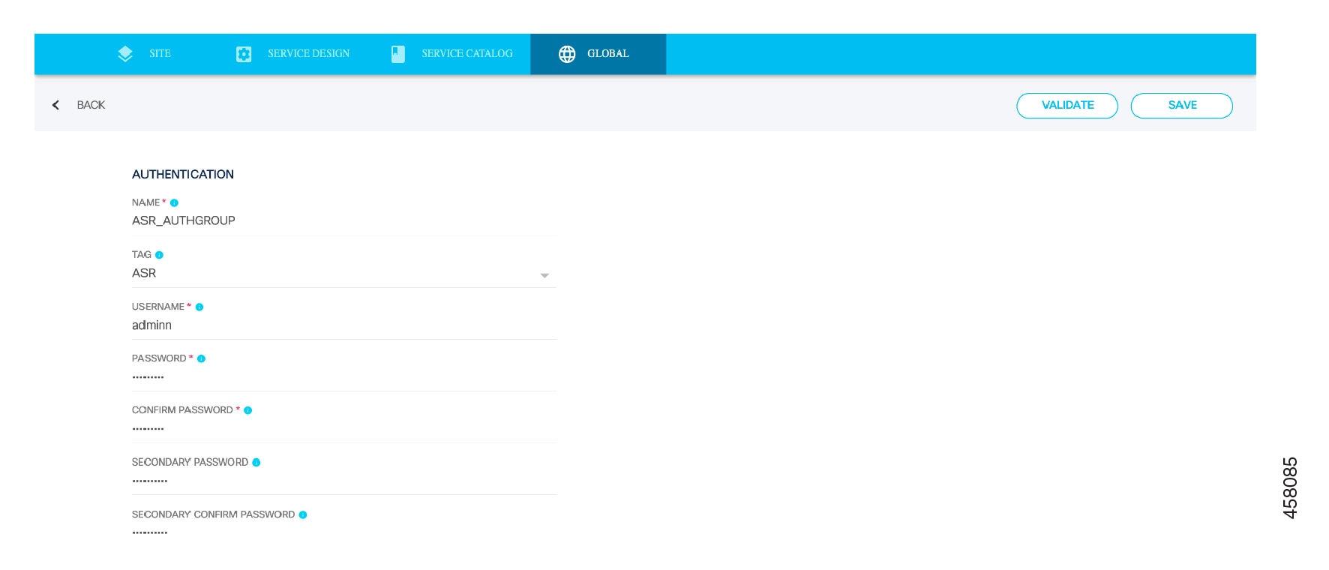Focus the Confirm Password input field
Viewport: 1329px width, 570px height.
click(344, 429)
